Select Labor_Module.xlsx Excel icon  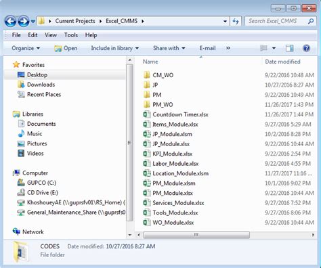(147, 163)
